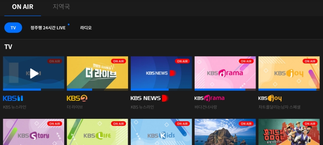Click the ON AIR badge on 더 라이브
This screenshot has width=323, height=145.
pyautogui.click(x=118, y=61)
